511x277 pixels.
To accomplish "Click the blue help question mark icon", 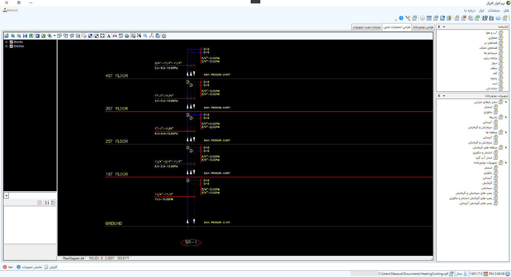I will (x=401, y=18).
